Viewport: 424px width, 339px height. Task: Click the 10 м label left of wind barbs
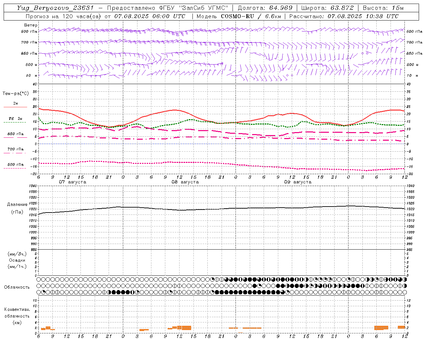(31, 75)
